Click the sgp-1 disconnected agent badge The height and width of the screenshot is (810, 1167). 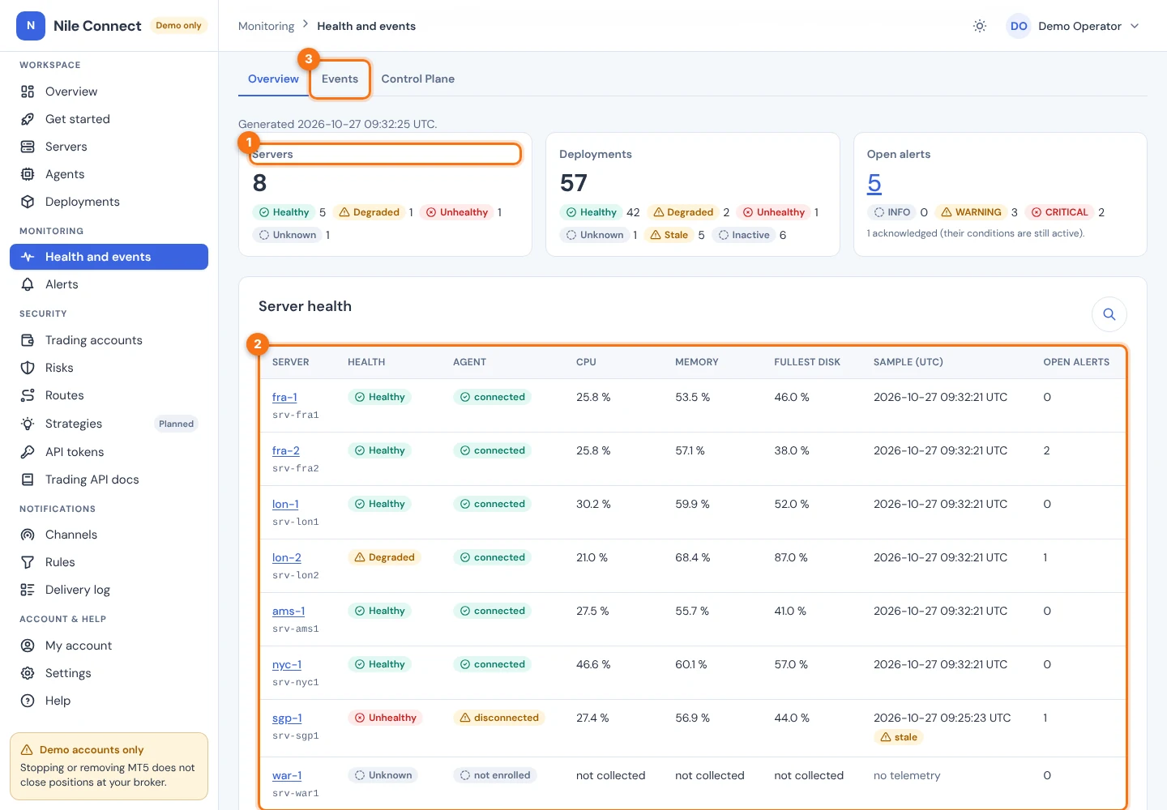tap(499, 718)
